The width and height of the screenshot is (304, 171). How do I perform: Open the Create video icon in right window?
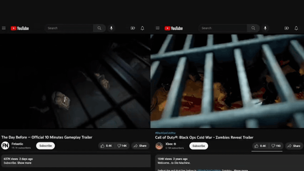coord(287,28)
